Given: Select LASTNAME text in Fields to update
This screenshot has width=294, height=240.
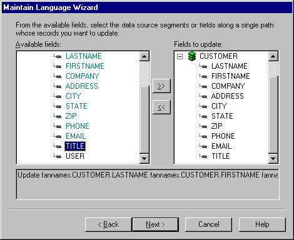Looking at the screenshot, I should point(230,66).
